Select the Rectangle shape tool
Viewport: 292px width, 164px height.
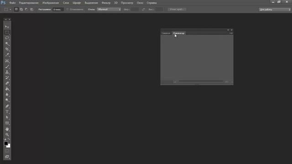point(7,123)
